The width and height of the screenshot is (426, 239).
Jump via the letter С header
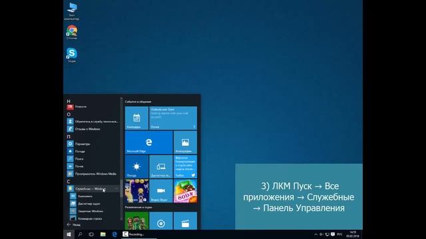click(x=69, y=181)
